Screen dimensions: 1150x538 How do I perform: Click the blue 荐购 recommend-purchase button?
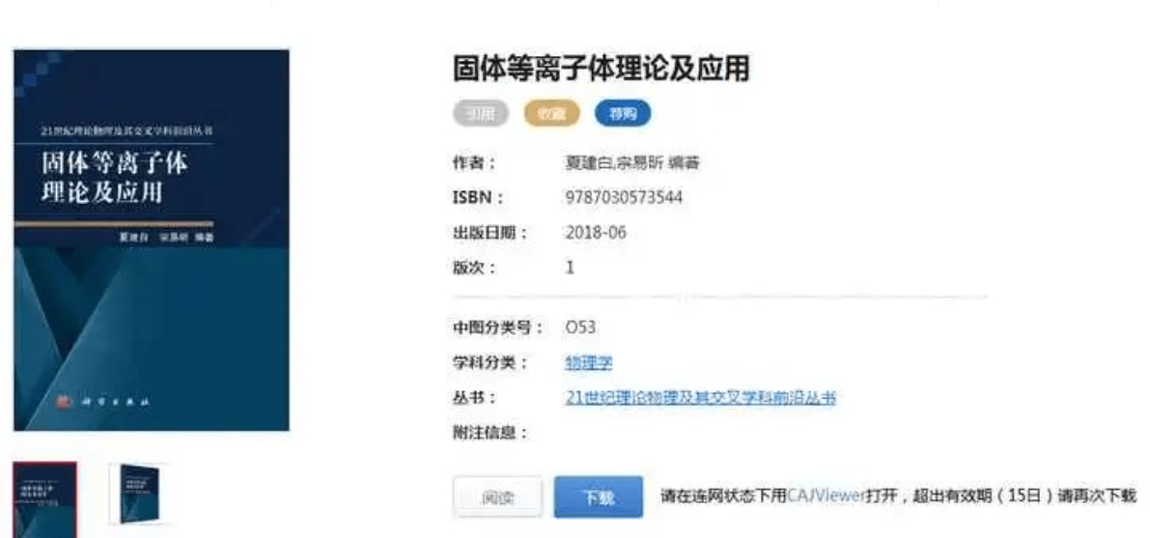tap(622, 114)
